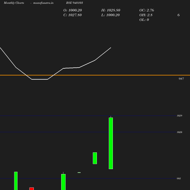Click the tiny flat green candle above 993
The height and width of the screenshot is (190, 190).
coord(79,173)
